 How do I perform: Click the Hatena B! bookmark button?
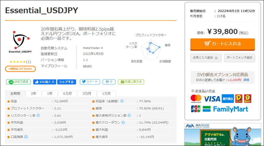tap(109, 82)
